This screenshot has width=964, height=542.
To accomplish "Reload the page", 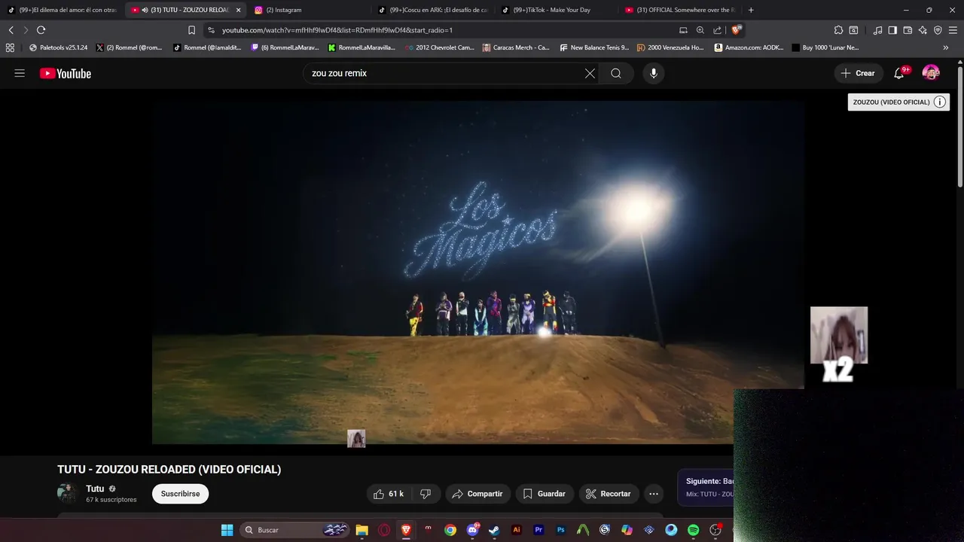I will (x=41, y=30).
